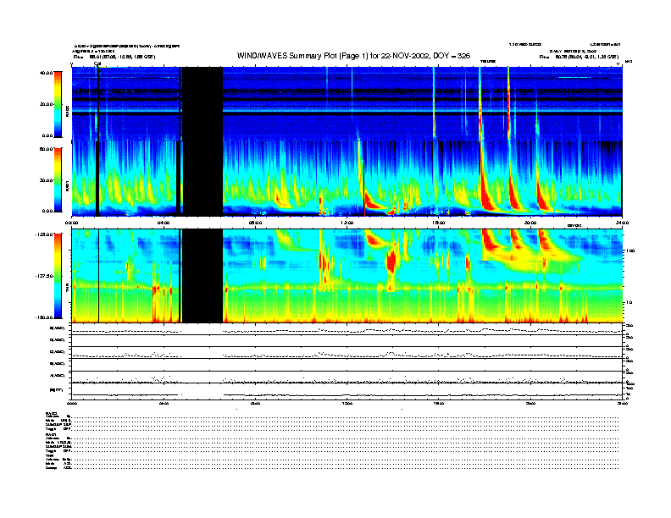Click the RAD2 color scale bar
Image resolution: width=671 pixels, height=518 pixels.
[58, 104]
